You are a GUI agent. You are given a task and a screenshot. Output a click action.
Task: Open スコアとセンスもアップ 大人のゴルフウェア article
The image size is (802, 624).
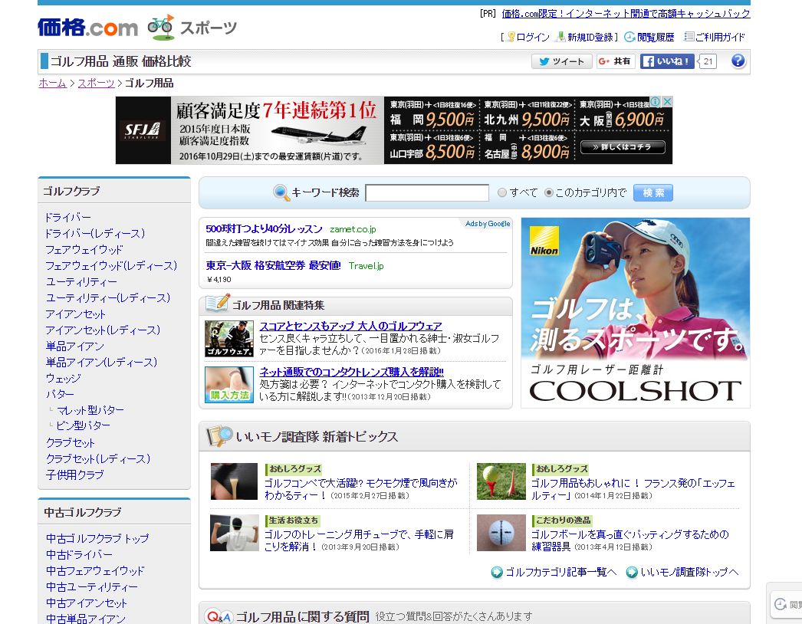point(350,326)
